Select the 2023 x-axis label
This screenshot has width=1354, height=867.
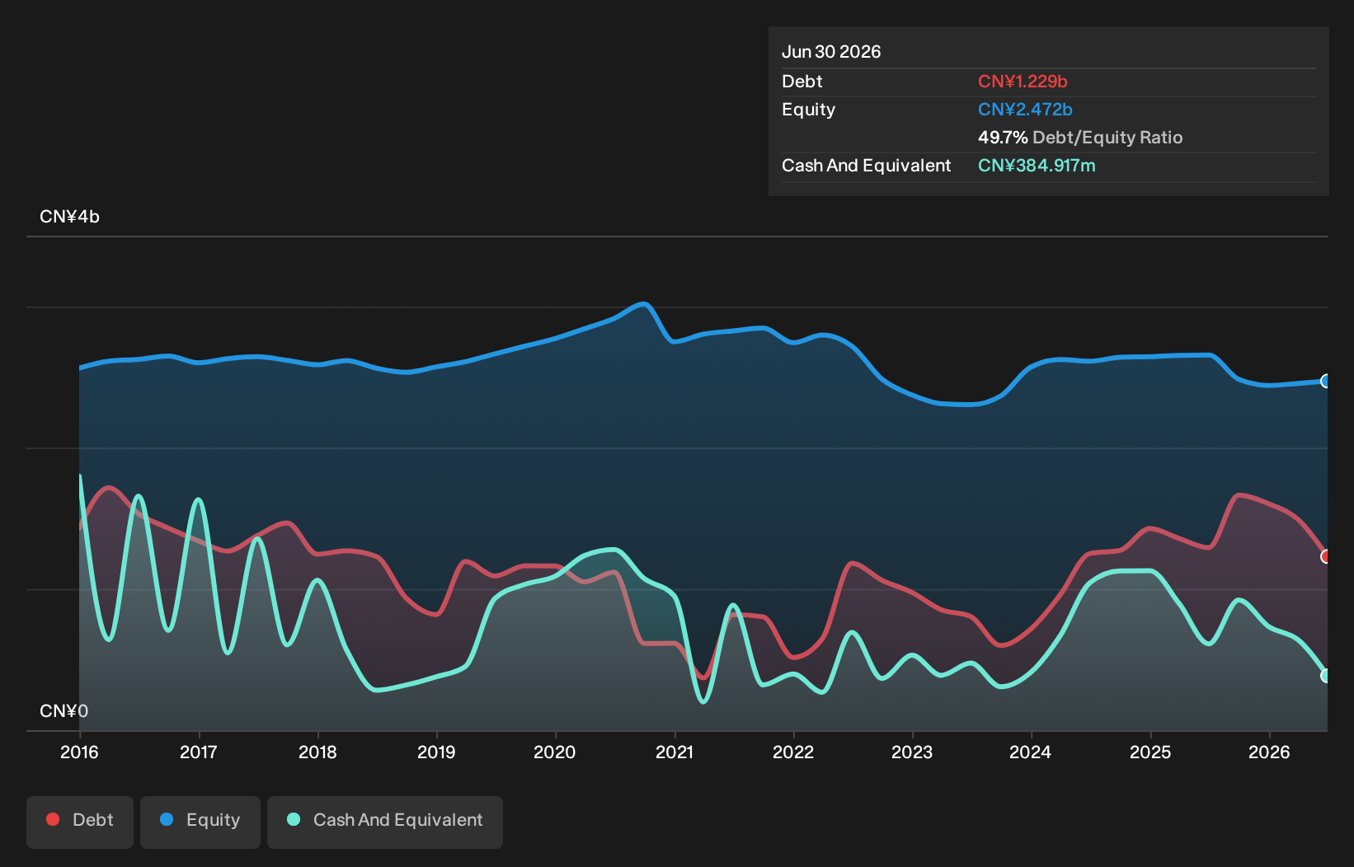912,752
